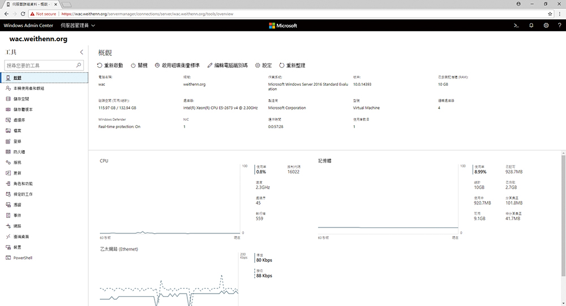Click the uptime value 0:0:57:28
Viewport: 566px width, 306px height.
pos(276,126)
